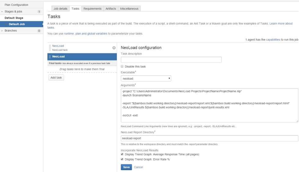This screenshot has width=299, height=172.
Task: Open the capabilities link
Action: (x=273, y=40)
